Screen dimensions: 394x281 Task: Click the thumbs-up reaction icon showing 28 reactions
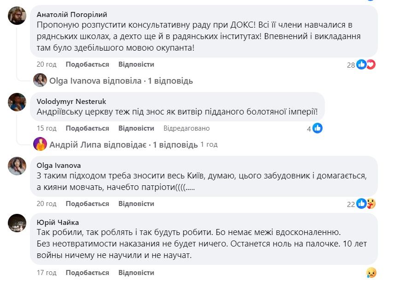point(361,65)
